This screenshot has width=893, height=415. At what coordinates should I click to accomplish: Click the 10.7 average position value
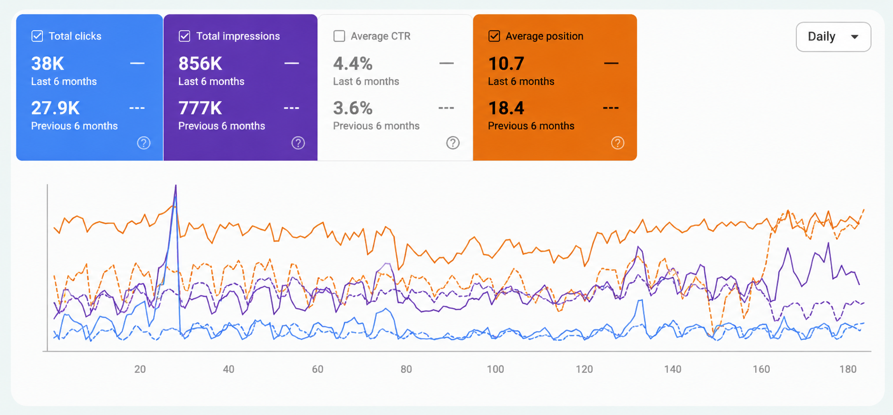[506, 64]
